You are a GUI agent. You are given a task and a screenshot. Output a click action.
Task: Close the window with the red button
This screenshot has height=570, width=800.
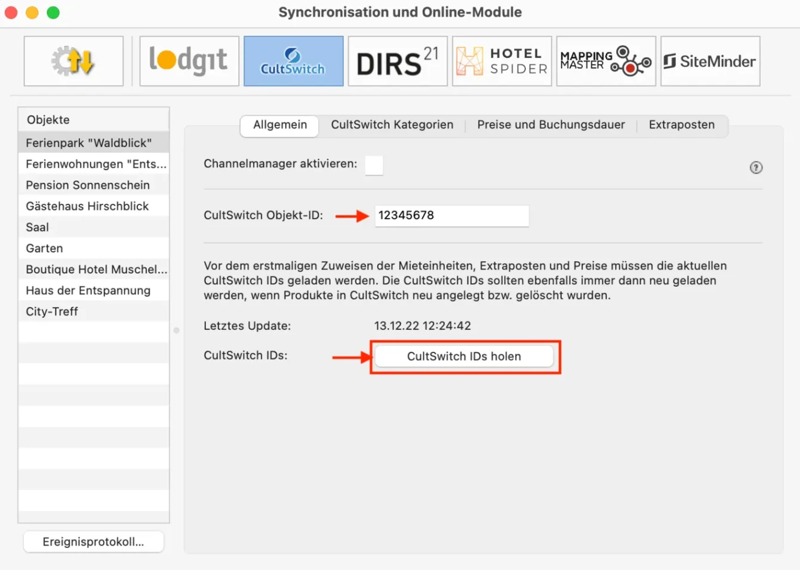[11, 13]
